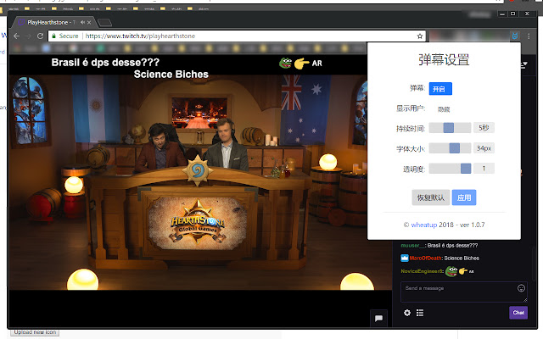Image resolution: width=543 pixels, height=339 pixels.
Task: Open the emote picker in chat box
Action: click(x=521, y=288)
